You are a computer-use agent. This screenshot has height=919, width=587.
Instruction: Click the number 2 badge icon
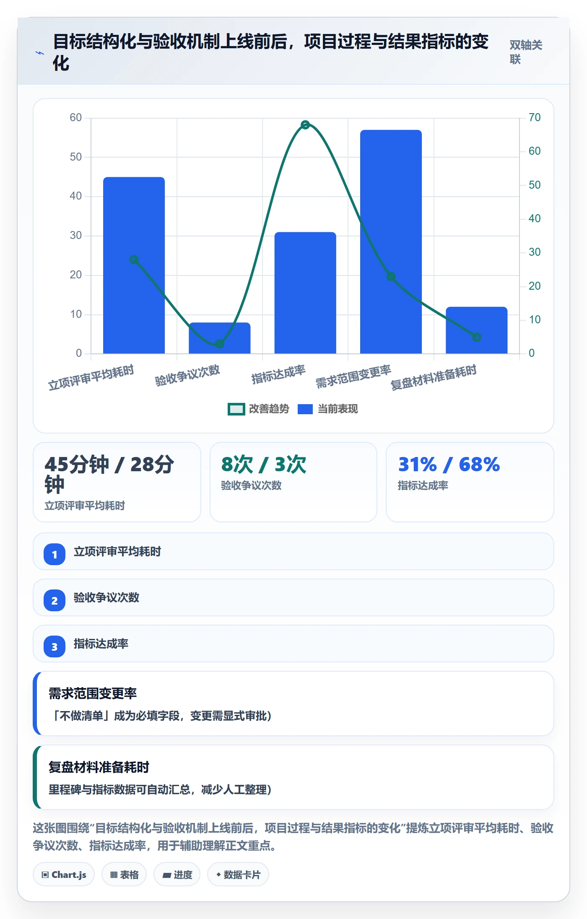[55, 600]
